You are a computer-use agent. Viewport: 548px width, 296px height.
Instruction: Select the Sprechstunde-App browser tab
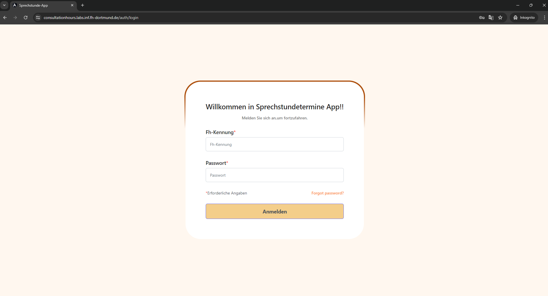[x=40, y=5]
